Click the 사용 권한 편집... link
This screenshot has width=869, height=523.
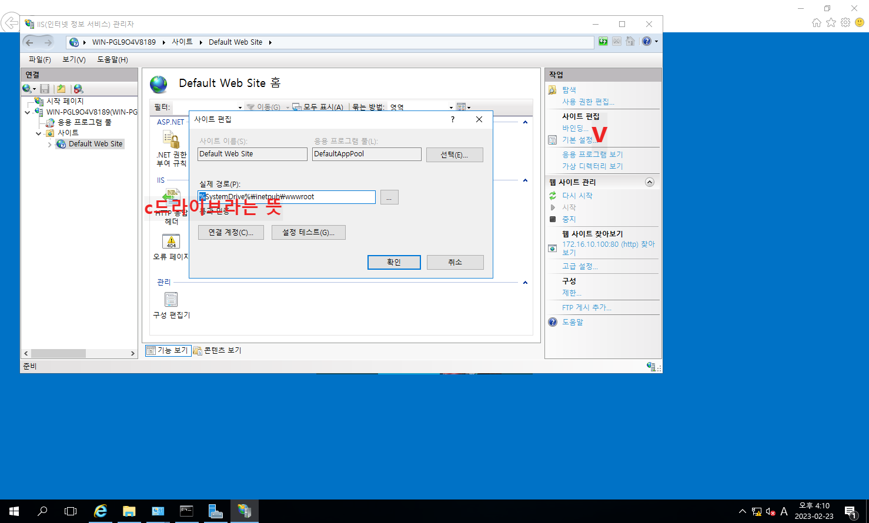point(588,102)
